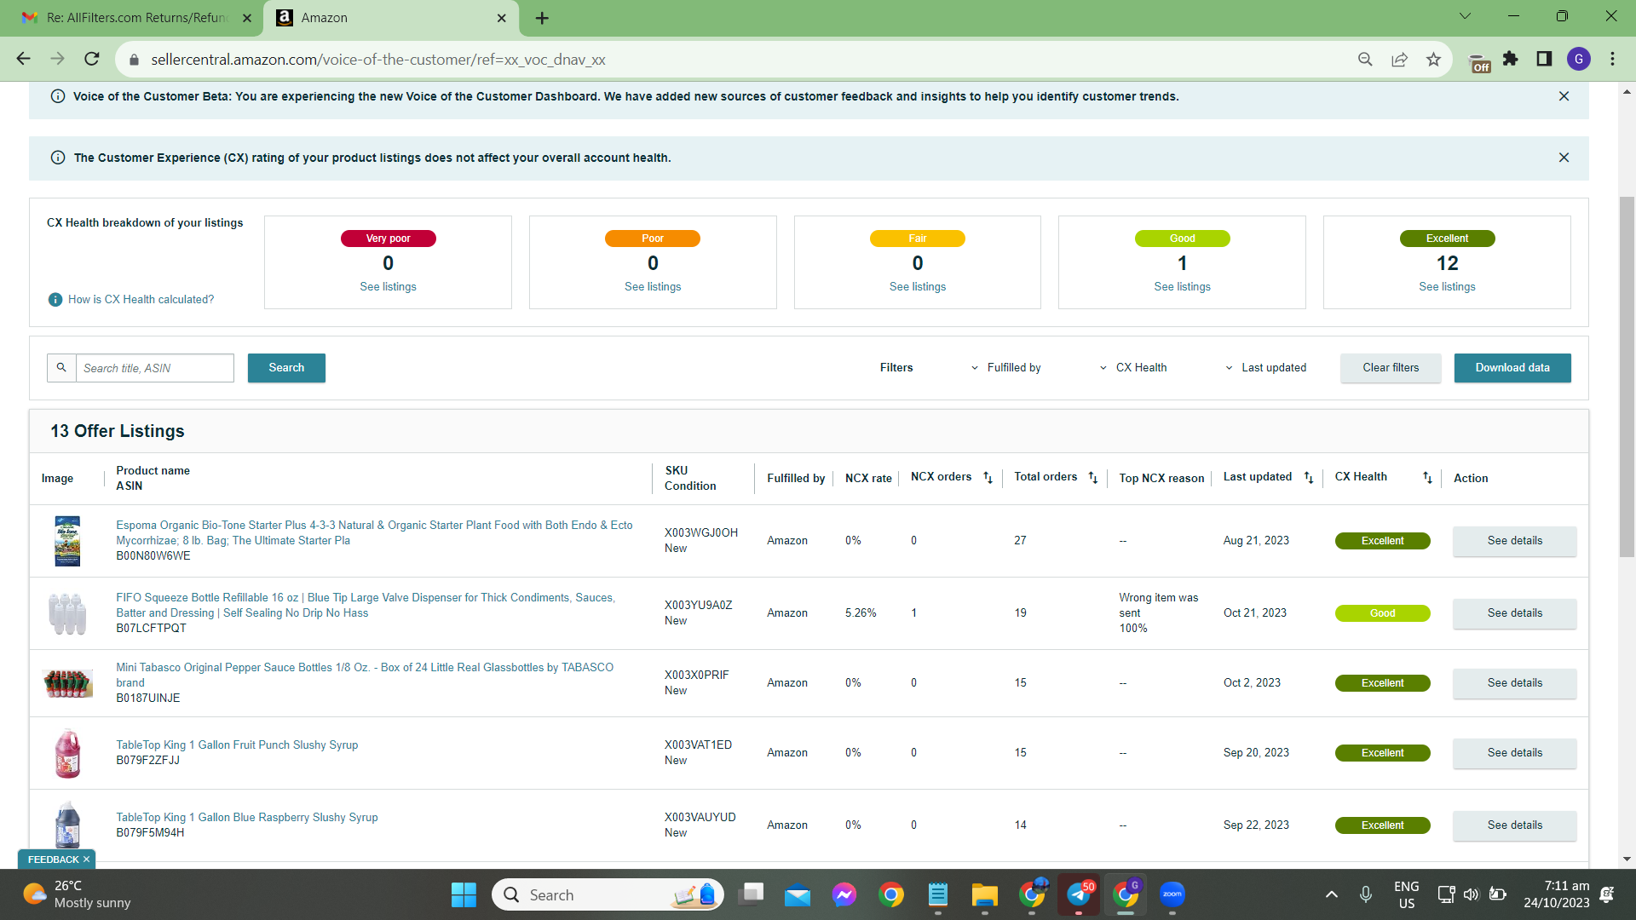The image size is (1636, 920).
Task: Open the browser side panel
Action: point(1544,59)
